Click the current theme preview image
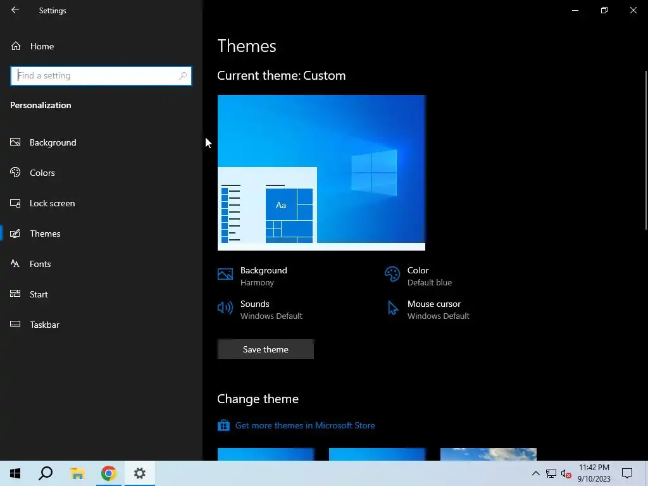Image resolution: width=648 pixels, height=486 pixels. [x=321, y=173]
